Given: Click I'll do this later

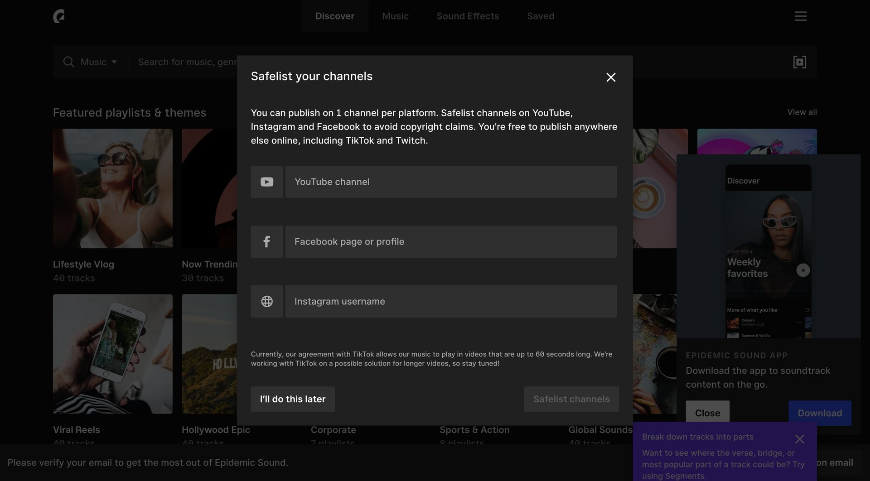Looking at the screenshot, I should click(x=292, y=399).
